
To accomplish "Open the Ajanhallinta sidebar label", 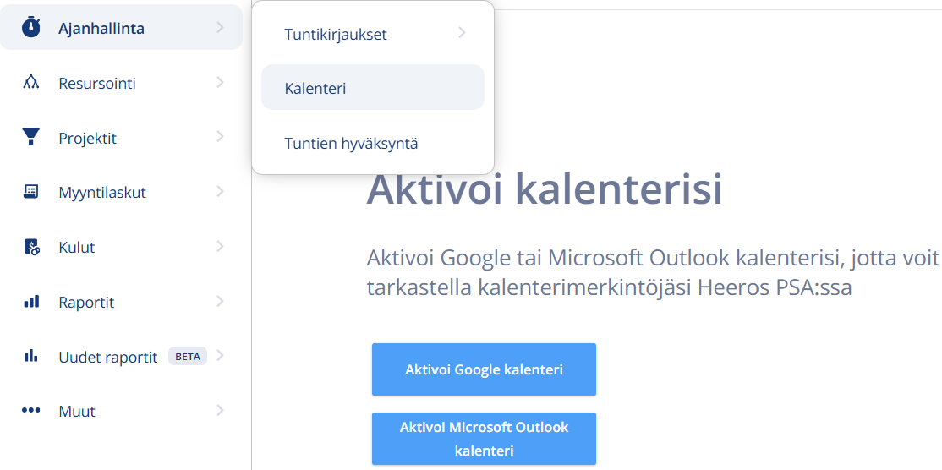I will (x=101, y=28).
